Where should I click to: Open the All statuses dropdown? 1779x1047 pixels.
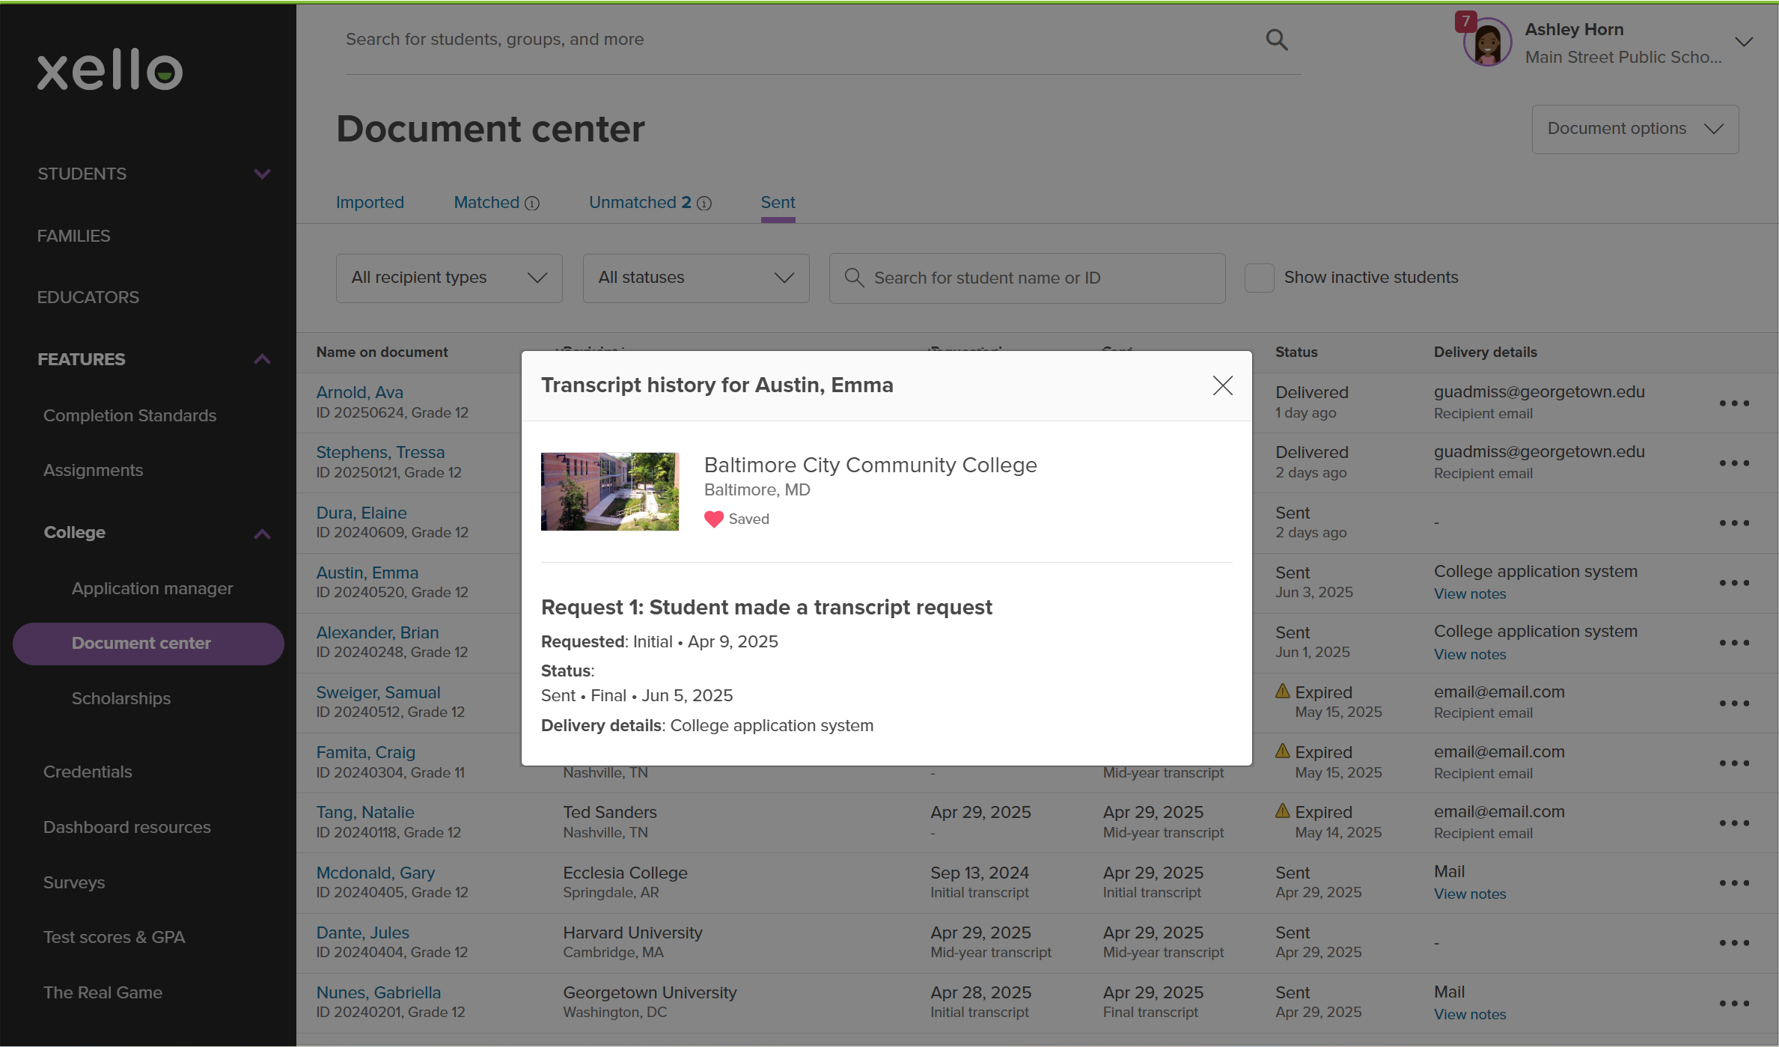click(696, 278)
